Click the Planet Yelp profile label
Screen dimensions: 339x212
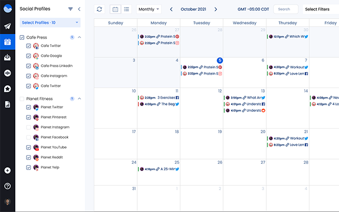click(x=50, y=167)
